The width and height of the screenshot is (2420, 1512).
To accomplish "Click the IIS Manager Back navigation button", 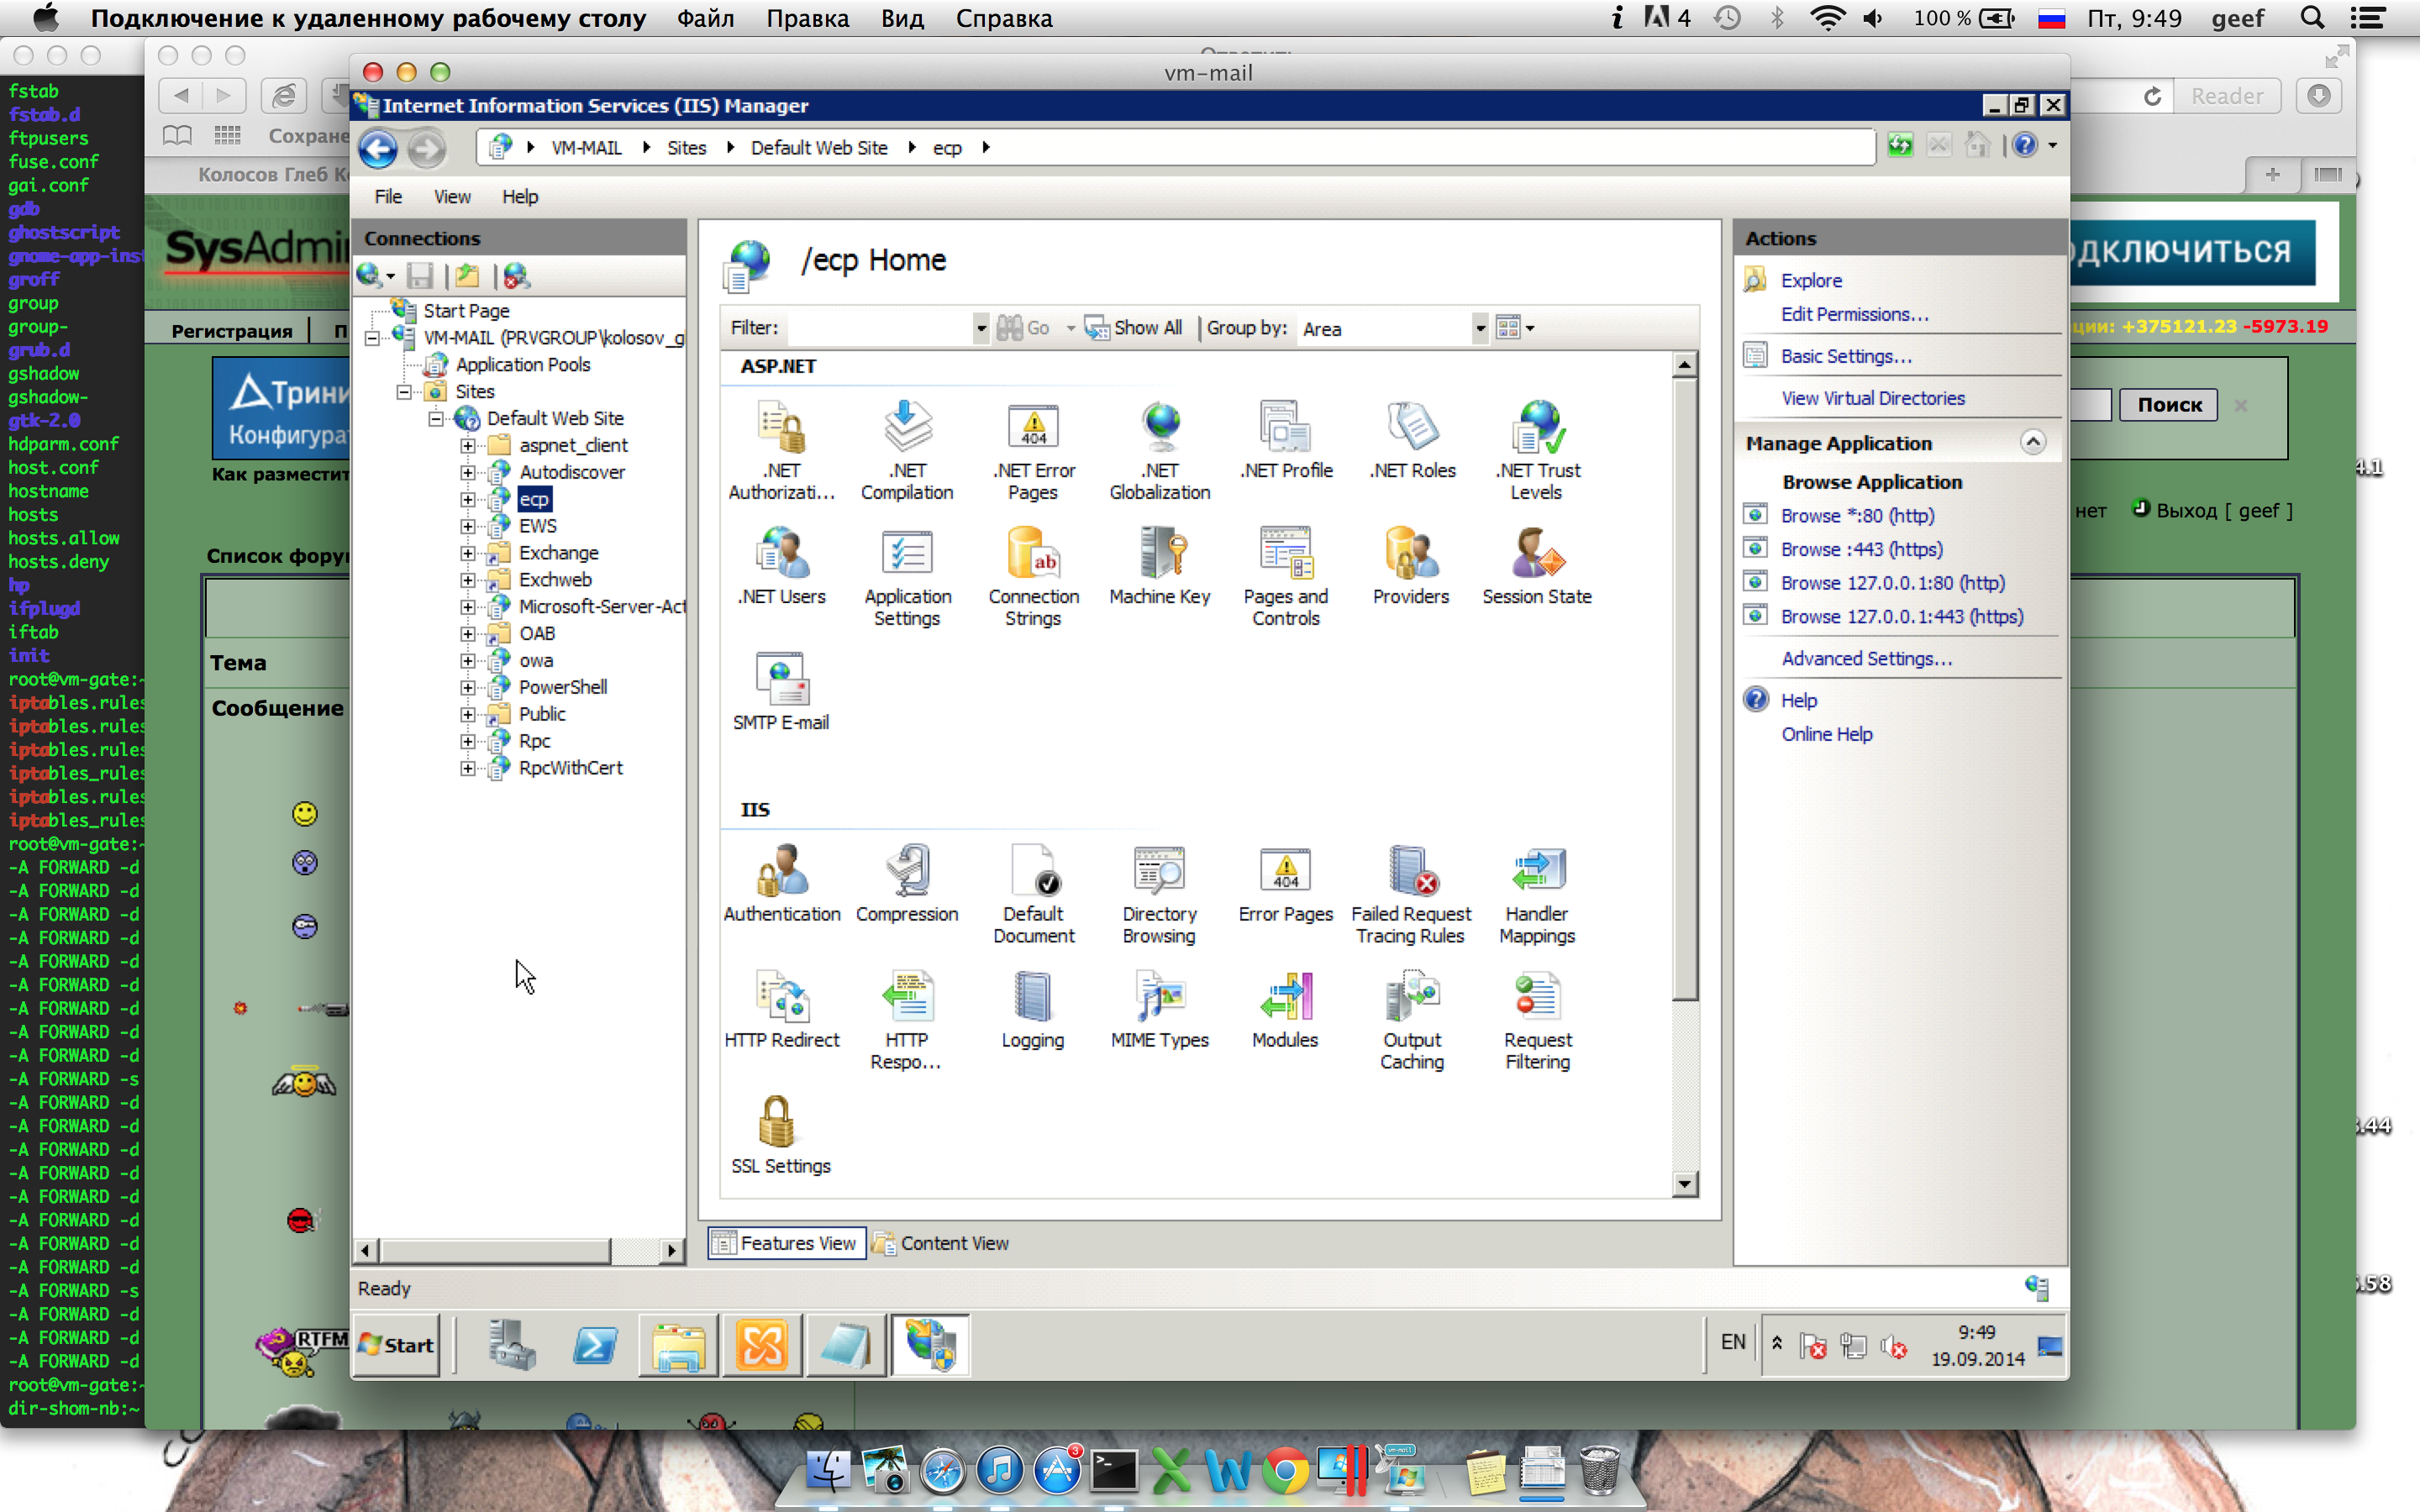I will pyautogui.click(x=378, y=148).
